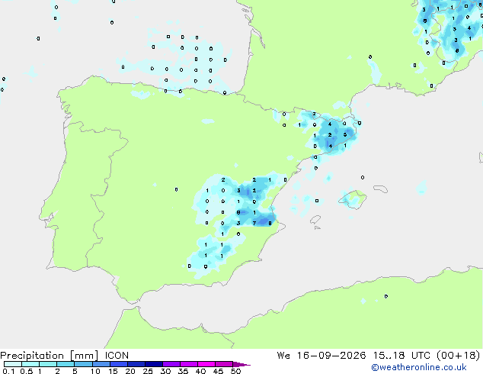Click the Mallorca island outline

[353, 199]
